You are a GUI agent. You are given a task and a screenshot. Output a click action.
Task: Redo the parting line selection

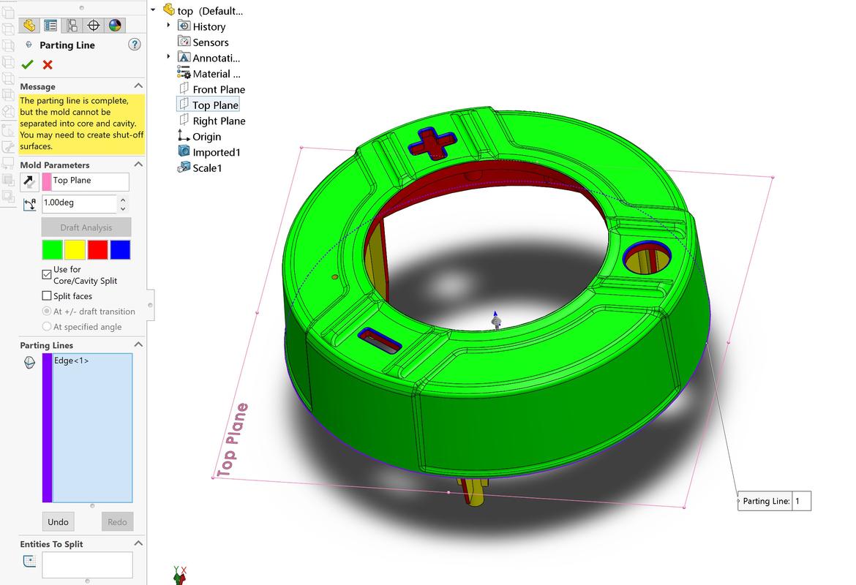point(117,521)
